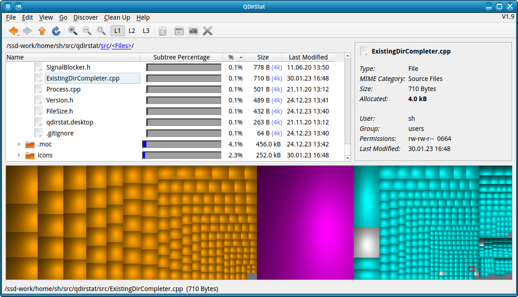
Task: Click the status bar file path
Action: 111,289
